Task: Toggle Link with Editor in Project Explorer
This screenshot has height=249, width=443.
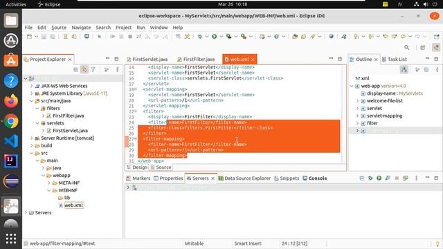Action: pos(84,69)
